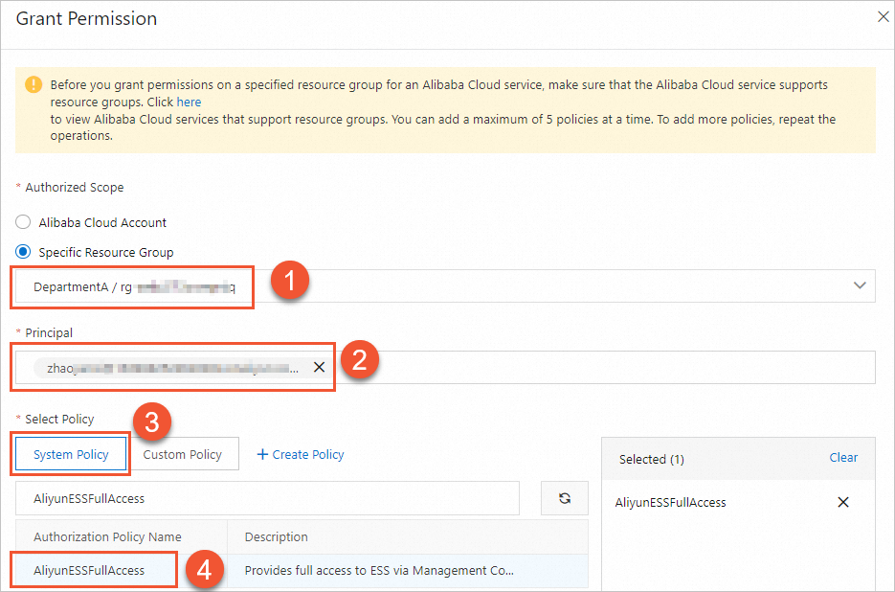Select the Specific Resource Group radio option

coord(24,253)
